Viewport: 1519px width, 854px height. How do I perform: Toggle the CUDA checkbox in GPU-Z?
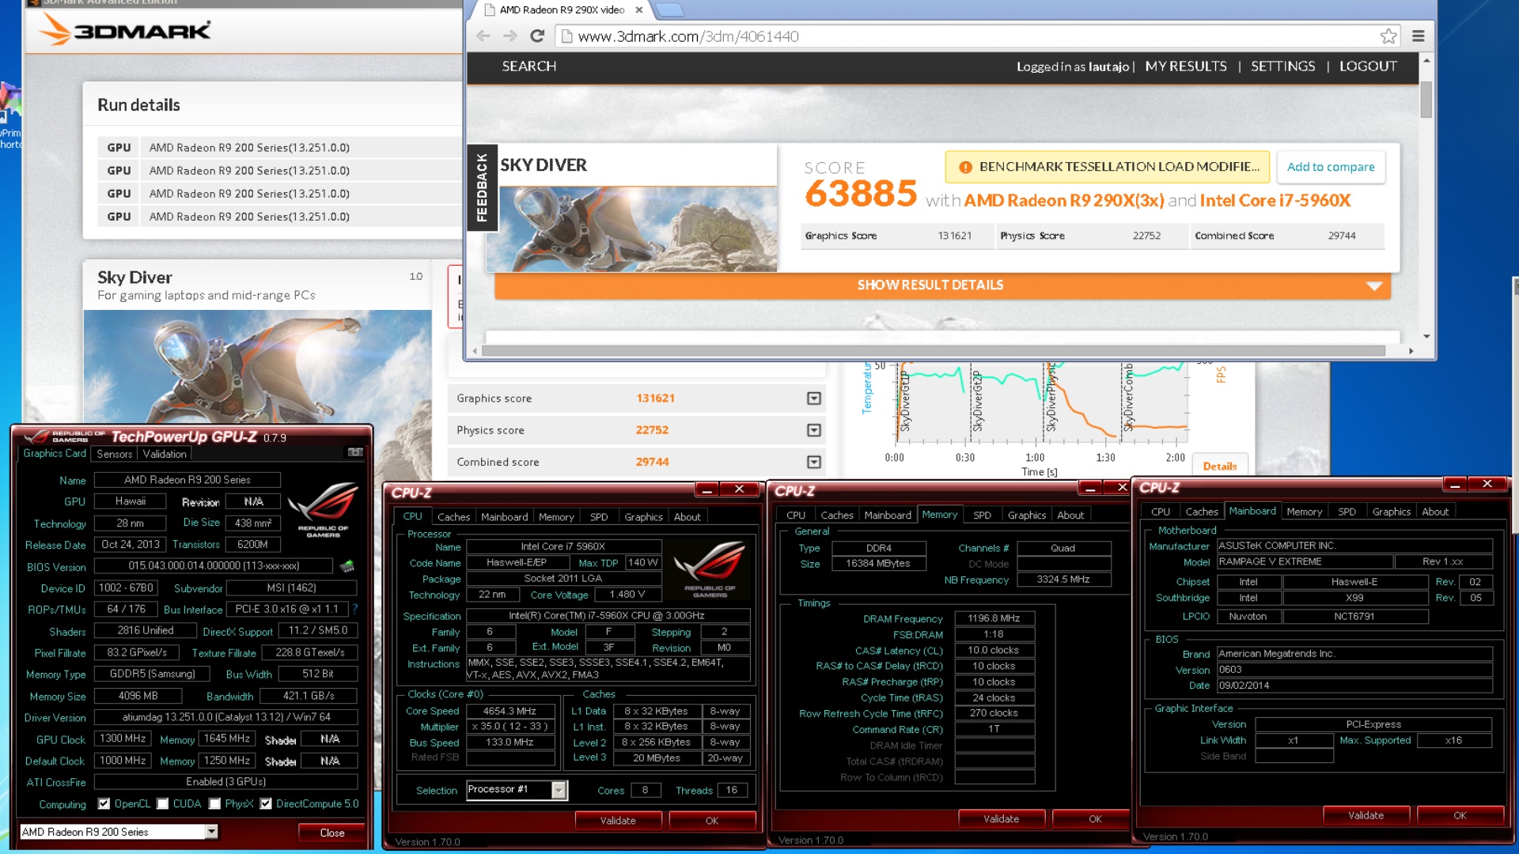click(162, 803)
